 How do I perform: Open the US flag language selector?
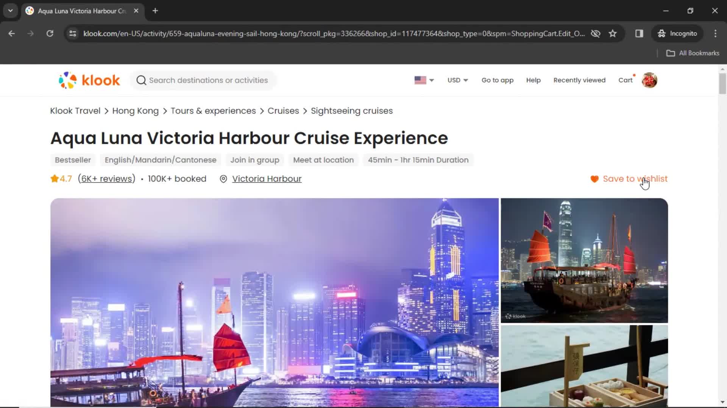(424, 80)
